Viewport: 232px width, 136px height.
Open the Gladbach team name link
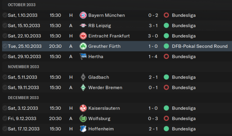pyautogui.click(x=98, y=77)
